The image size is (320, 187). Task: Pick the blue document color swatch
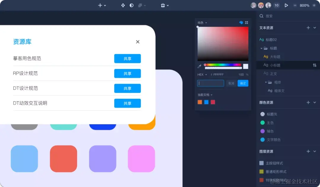tap(206, 102)
